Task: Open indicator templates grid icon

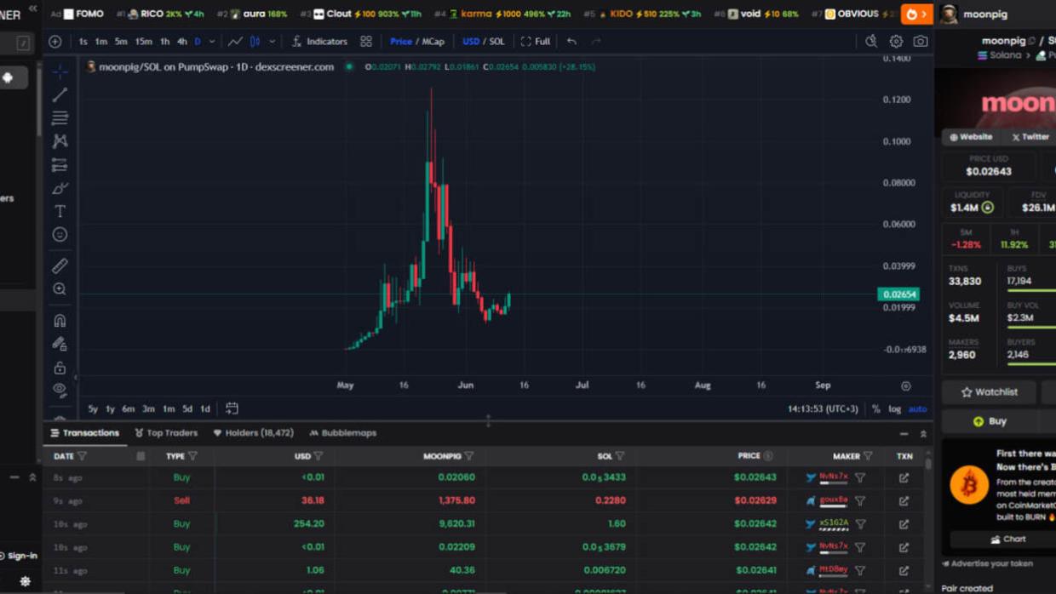Action: (366, 41)
